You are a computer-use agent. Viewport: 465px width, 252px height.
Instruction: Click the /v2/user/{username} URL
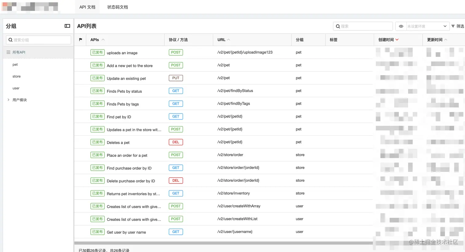[235, 232]
